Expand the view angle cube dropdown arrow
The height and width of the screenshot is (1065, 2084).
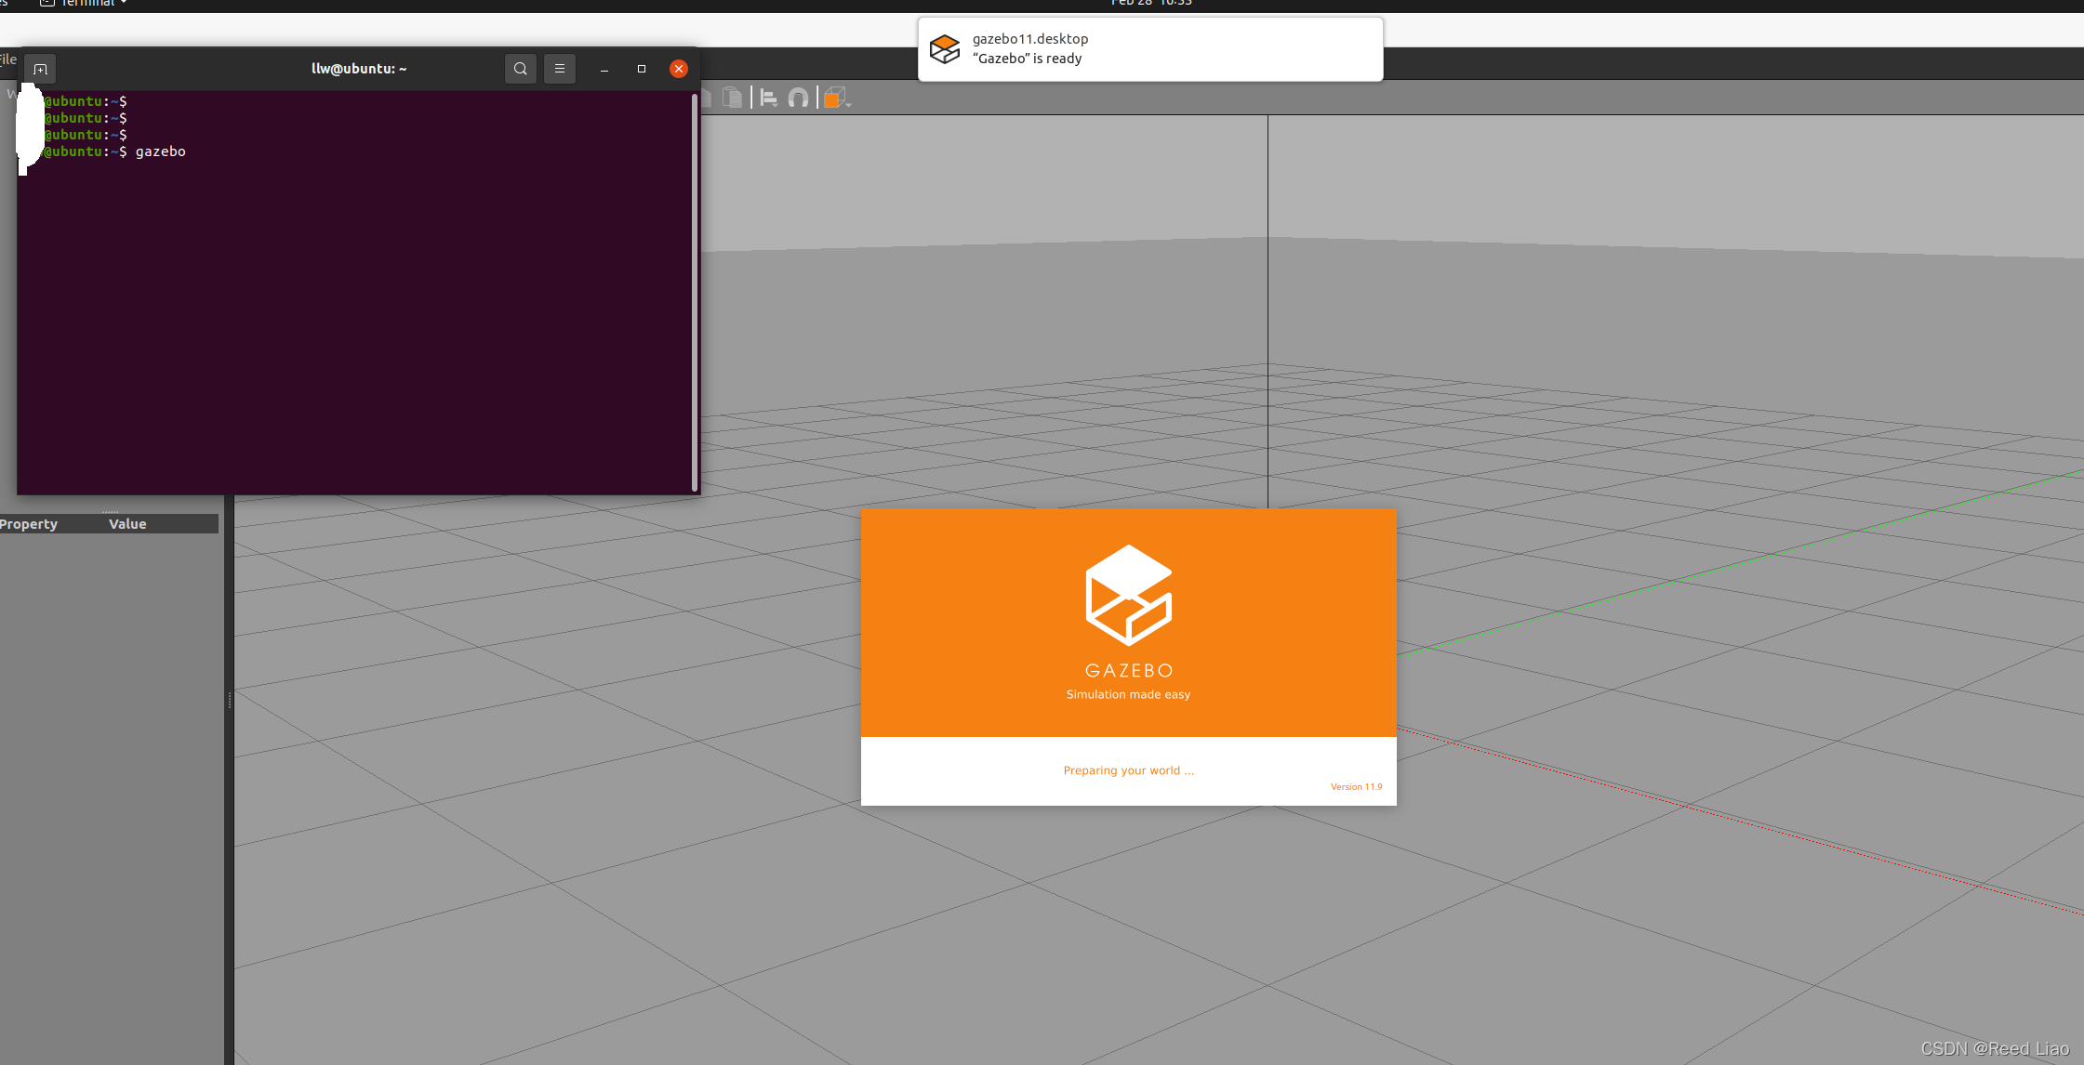848,104
